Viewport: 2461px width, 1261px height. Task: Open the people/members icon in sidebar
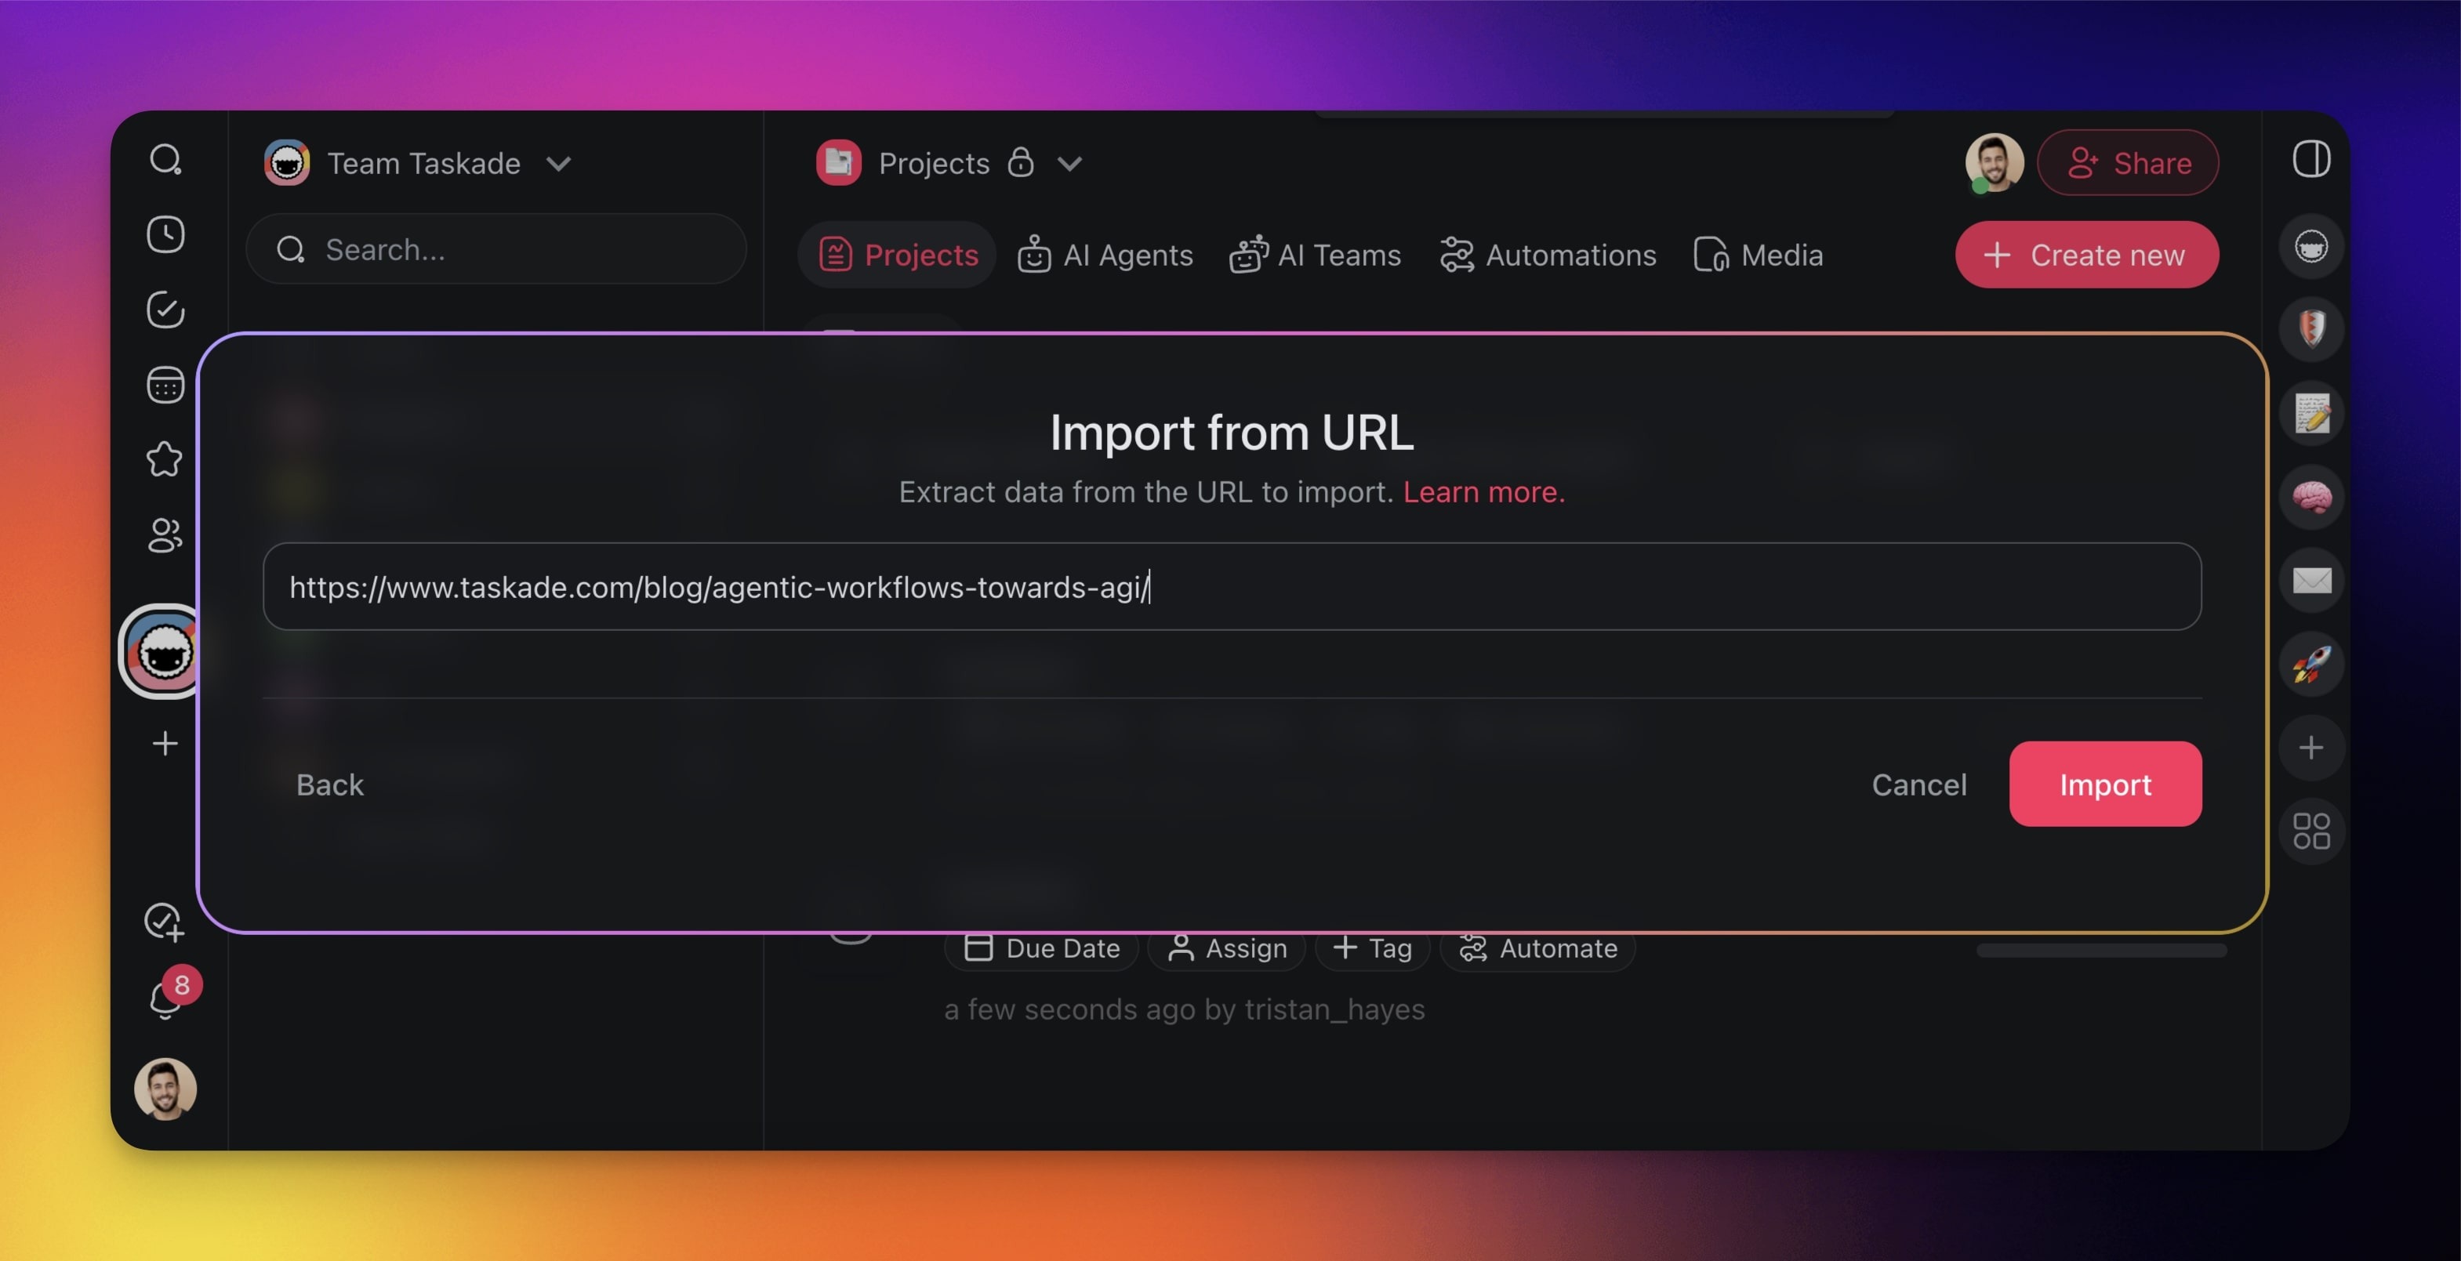(x=165, y=535)
